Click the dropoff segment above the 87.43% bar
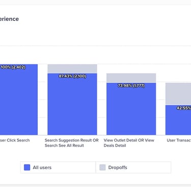The height and width of the screenshot is (187, 191). click(72, 68)
